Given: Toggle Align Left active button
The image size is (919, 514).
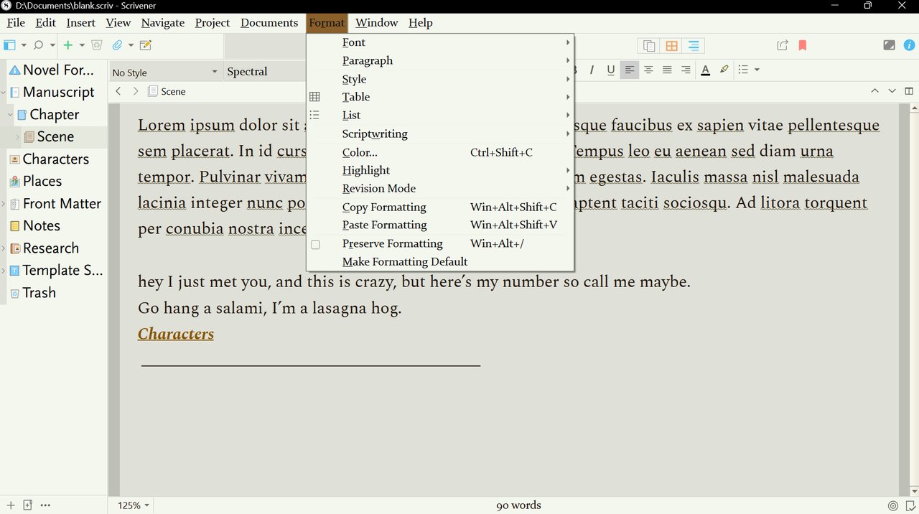Looking at the screenshot, I should point(630,70).
